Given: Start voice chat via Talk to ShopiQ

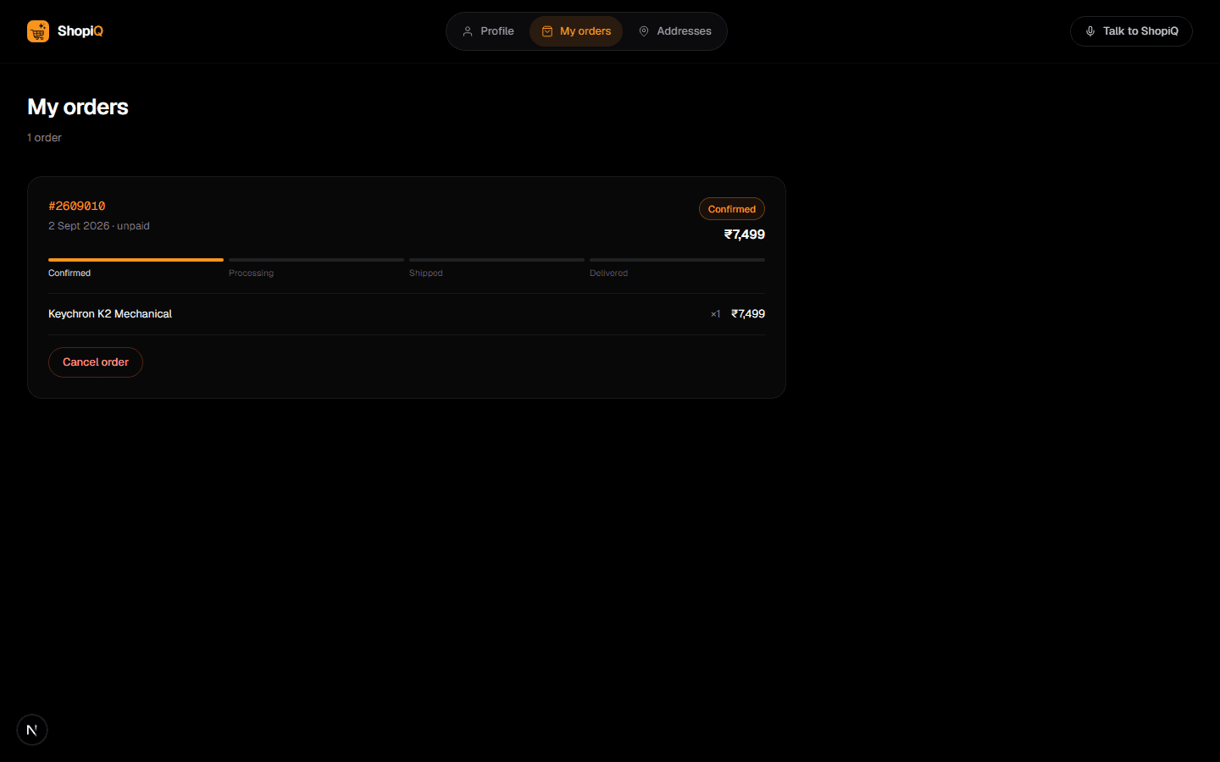Looking at the screenshot, I should pyautogui.click(x=1131, y=31).
